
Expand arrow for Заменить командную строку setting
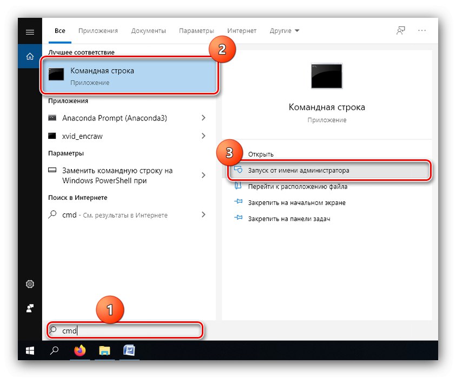pos(203,175)
